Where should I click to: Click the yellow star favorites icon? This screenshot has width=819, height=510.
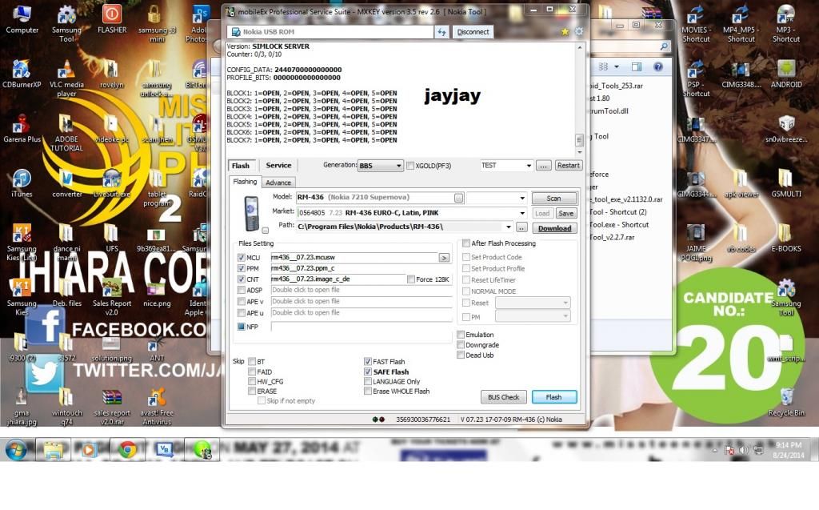[565, 32]
